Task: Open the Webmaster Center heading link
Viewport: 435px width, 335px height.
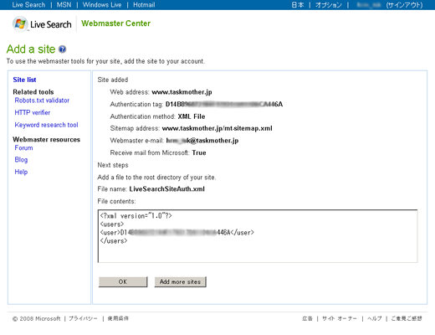Action: click(x=115, y=23)
